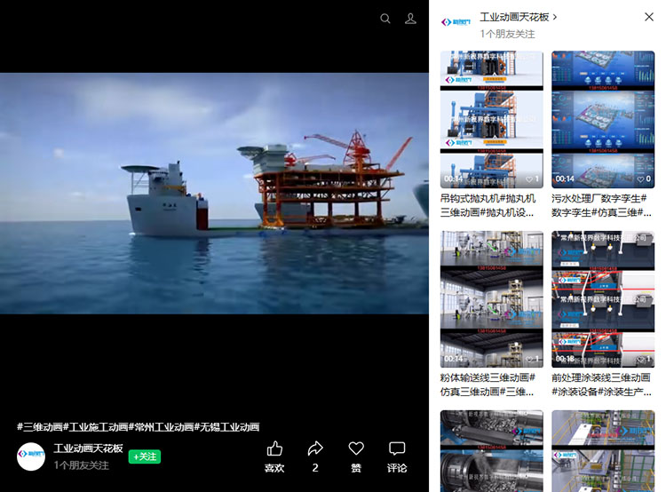This screenshot has height=492, width=666.
Task: Open the search magnifier icon
Action: (x=385, y=19)
